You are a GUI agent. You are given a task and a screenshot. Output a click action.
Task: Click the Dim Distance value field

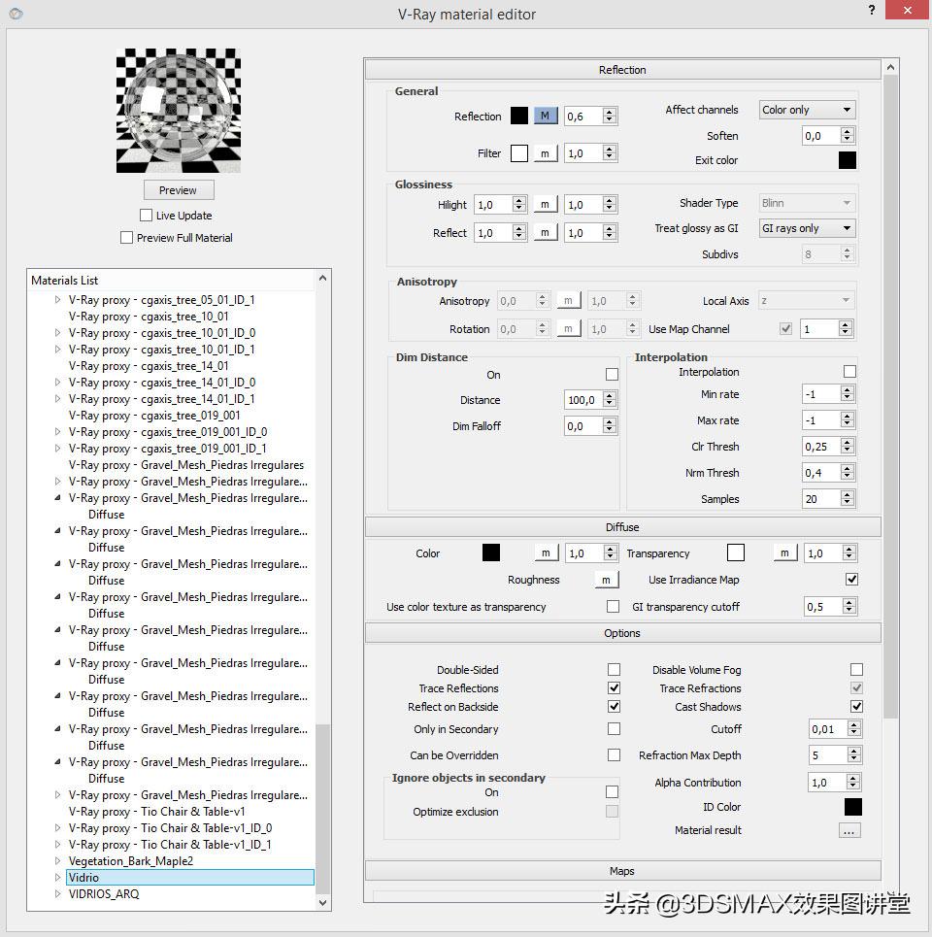pyautogui.click(x=582, y=400)
